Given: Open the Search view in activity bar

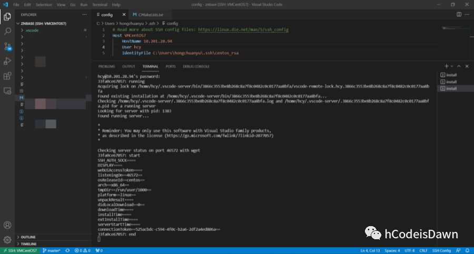Looking at the screenshot, I should pyautogui.click(x=7, y=31).
